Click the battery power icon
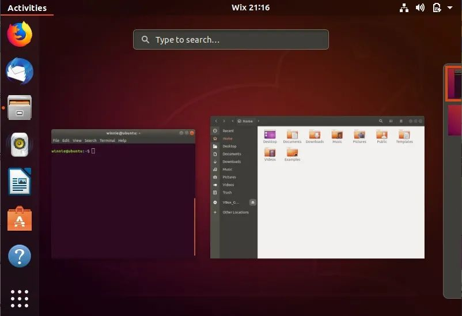 [x=437, y=7]
